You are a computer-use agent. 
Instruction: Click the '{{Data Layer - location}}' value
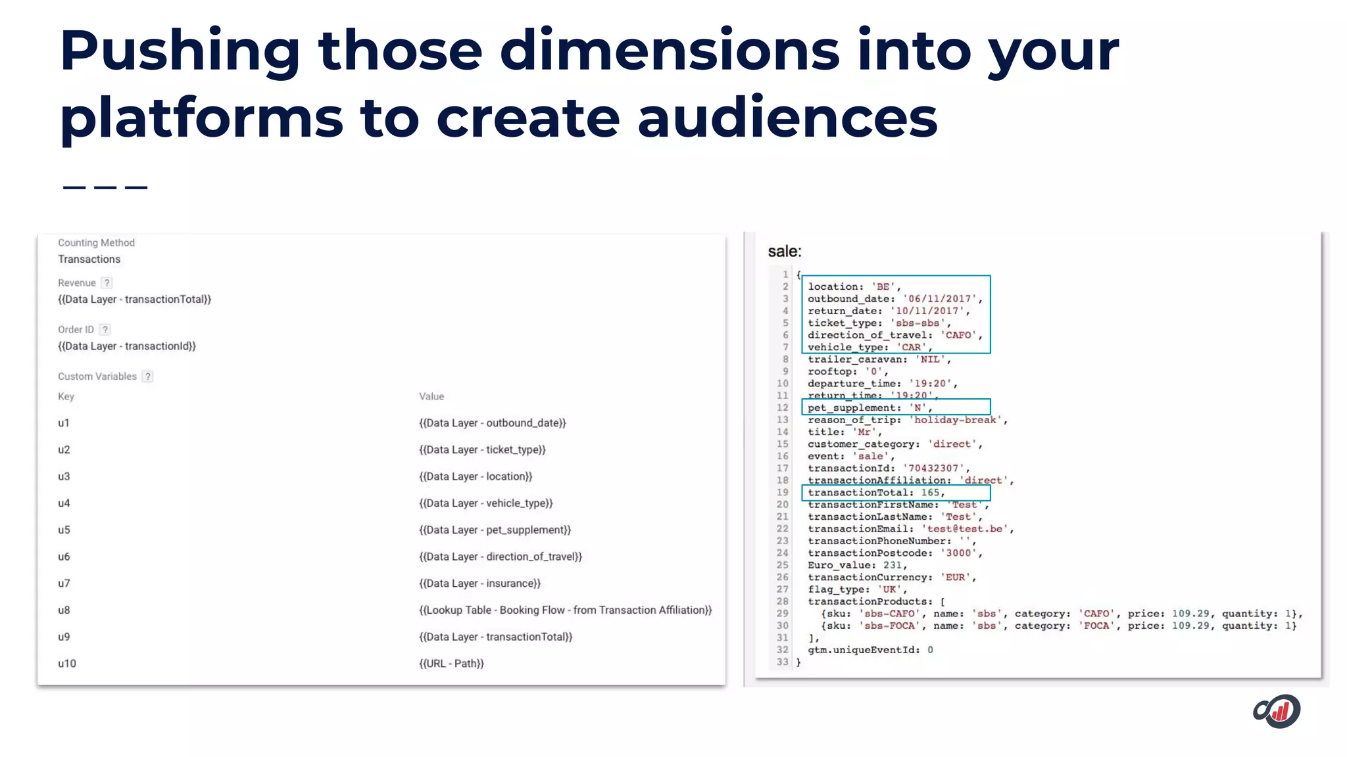click(x=476, y=477)
